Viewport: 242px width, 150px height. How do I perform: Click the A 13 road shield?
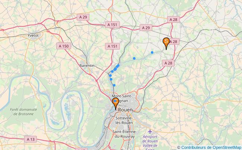[x=31, y=139]
